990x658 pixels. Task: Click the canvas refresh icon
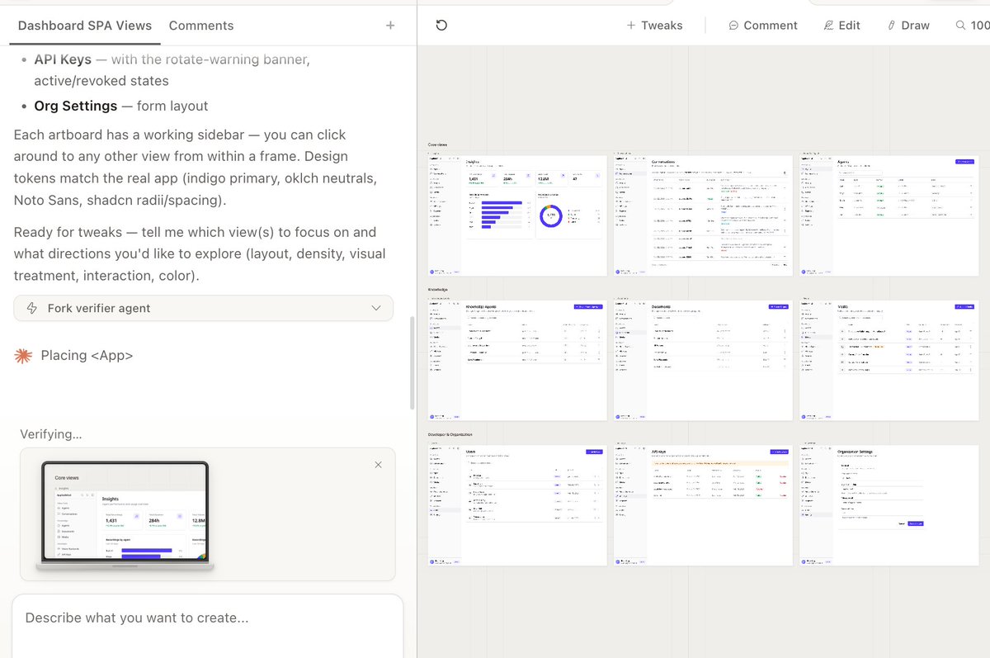pos(441,26)
